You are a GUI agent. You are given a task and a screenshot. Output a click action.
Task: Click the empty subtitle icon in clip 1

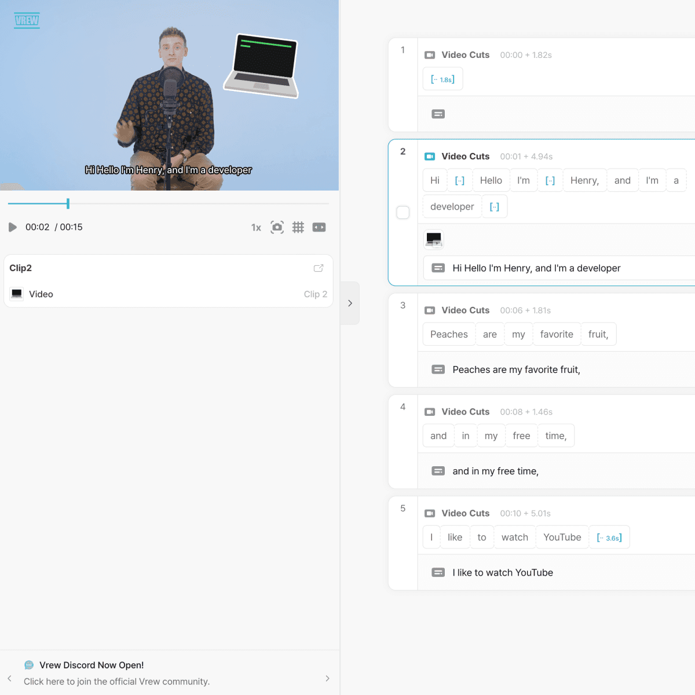(438, 114)
